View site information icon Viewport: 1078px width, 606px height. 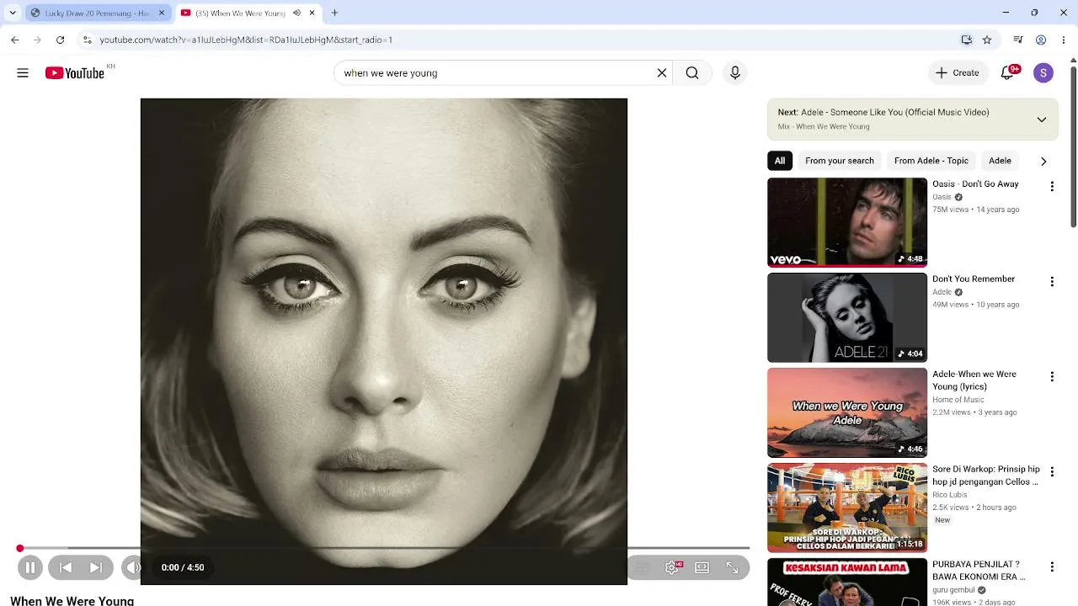click(87, 40)
